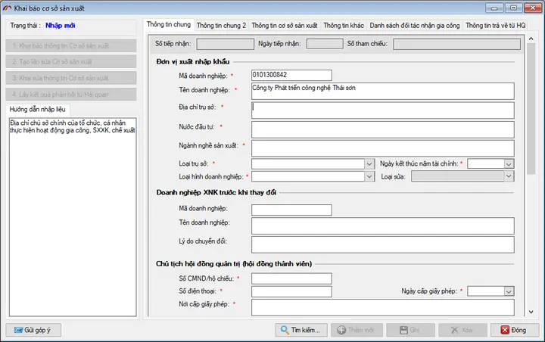
Task: Click the Tên doanh nghiệp field with Công ty
Action: click(383, 91)
